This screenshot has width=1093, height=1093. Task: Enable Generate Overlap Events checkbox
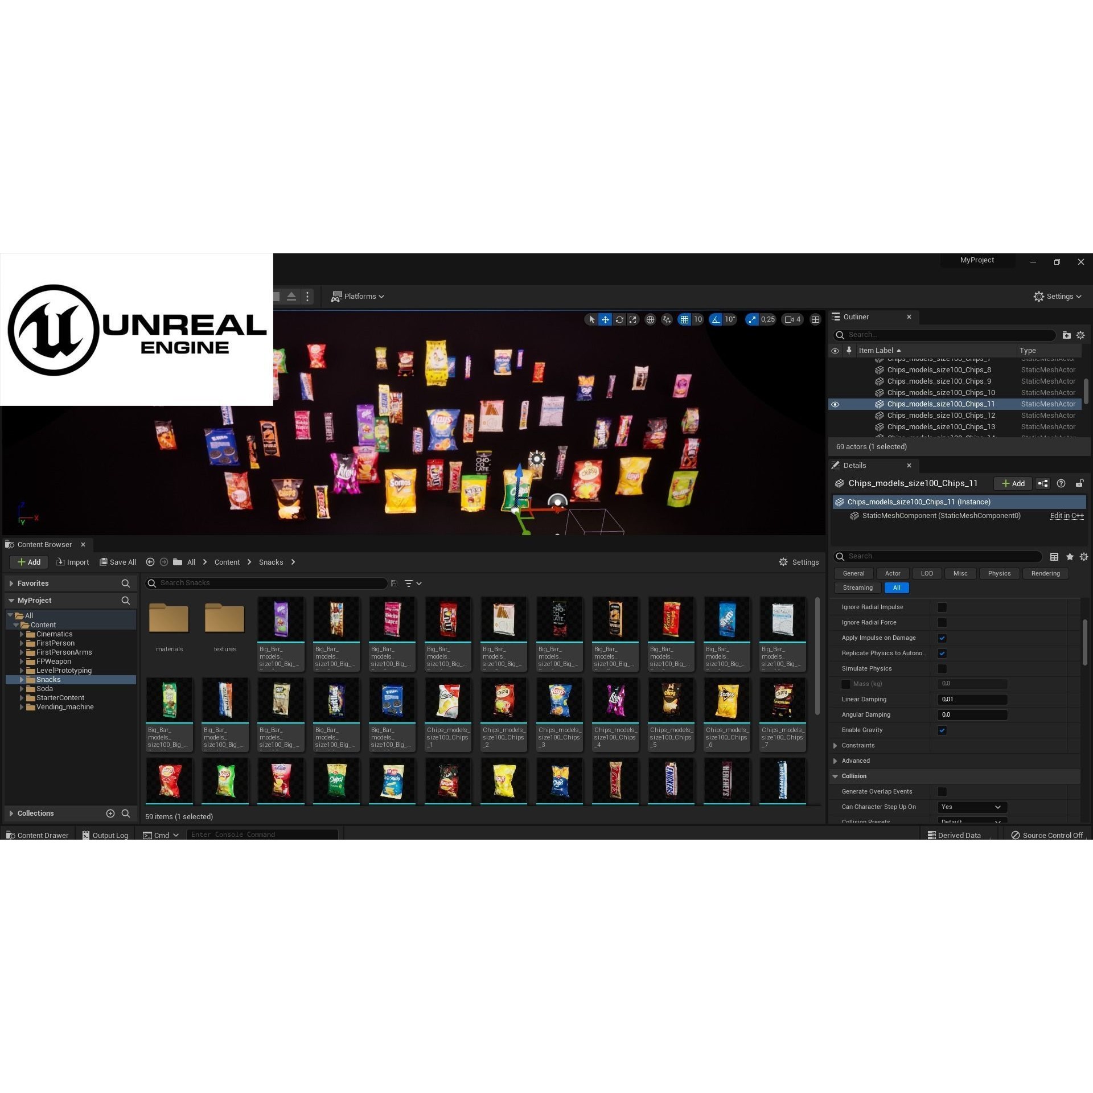pos(942,792)
